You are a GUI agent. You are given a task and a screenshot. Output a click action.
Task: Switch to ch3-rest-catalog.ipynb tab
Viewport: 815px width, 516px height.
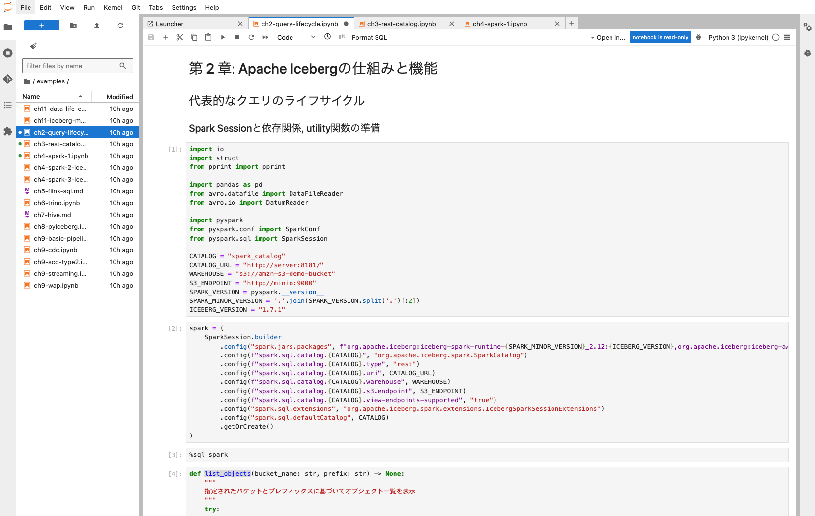tap(401, 24)
